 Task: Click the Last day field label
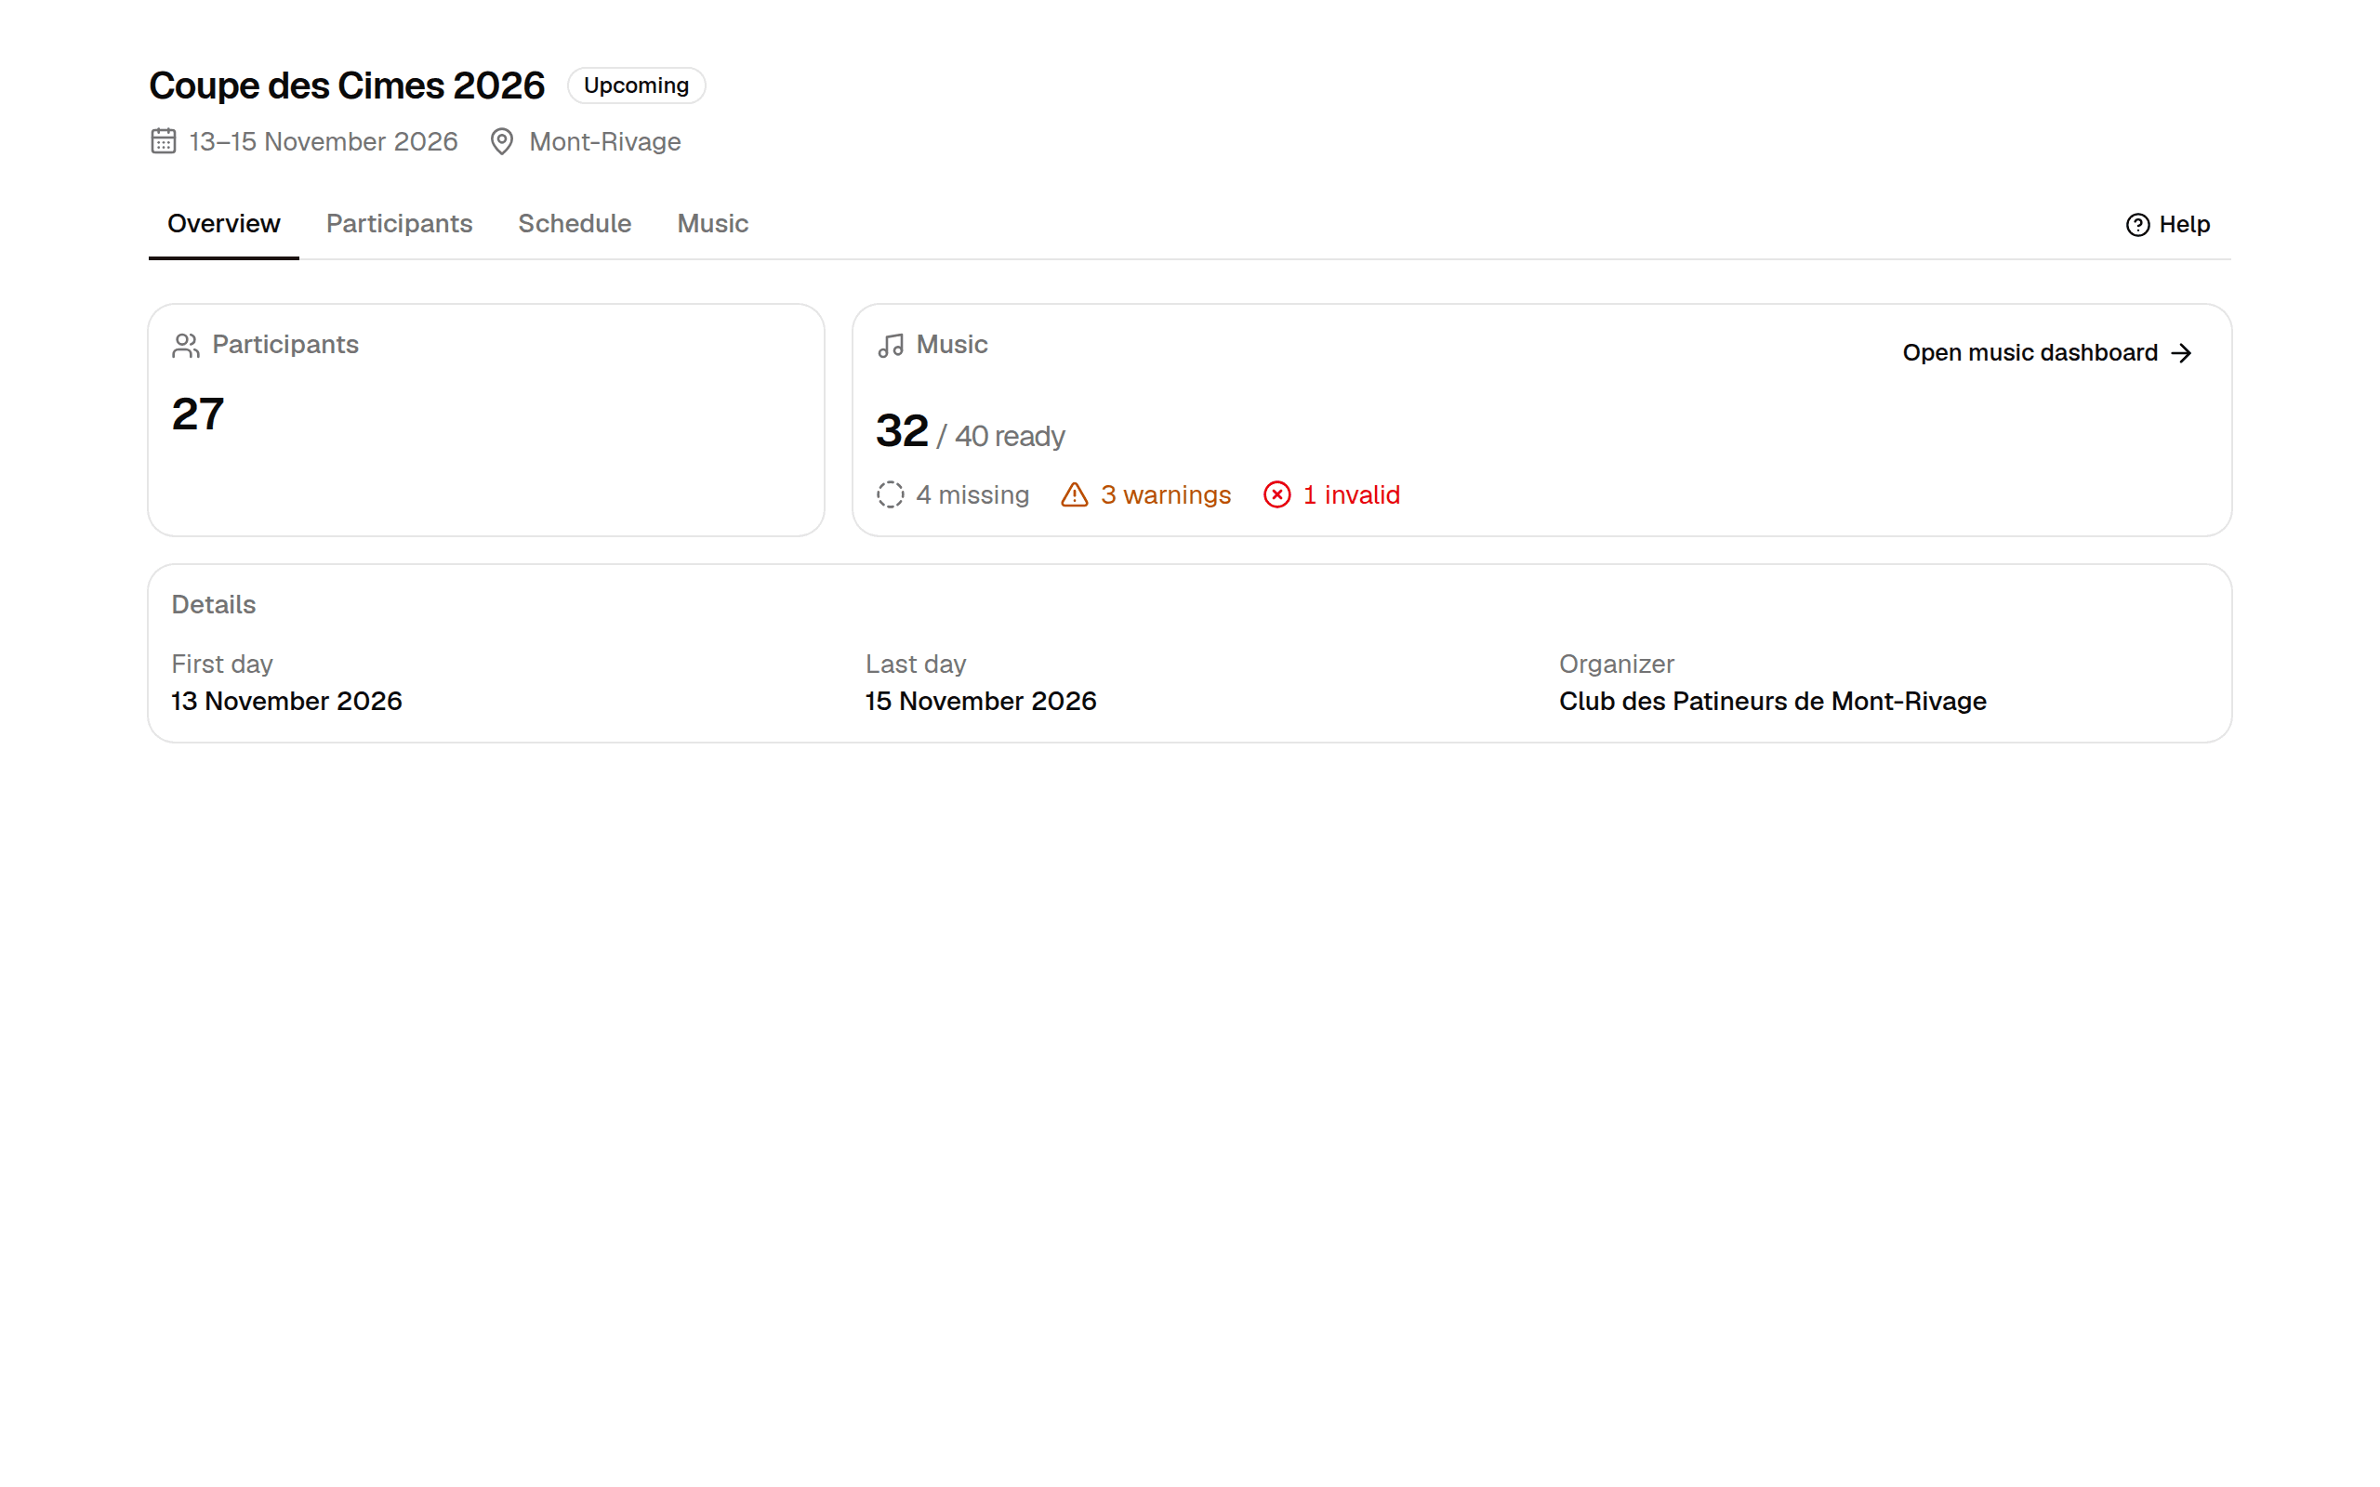(x=916, y=664)
